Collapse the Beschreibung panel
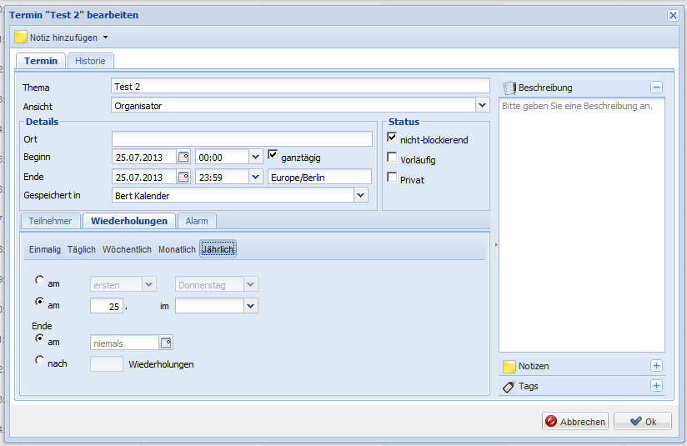This screenshot has width=687, height=446. coord(656,88)
